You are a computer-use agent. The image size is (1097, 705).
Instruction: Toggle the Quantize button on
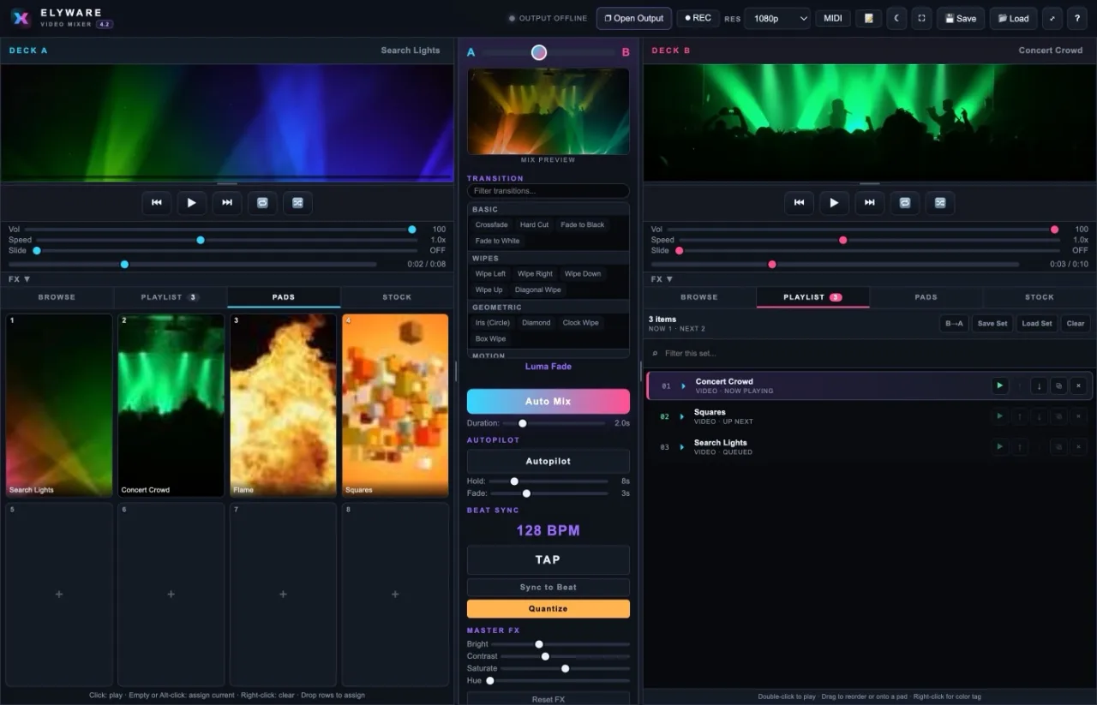[x=548, y=608]
